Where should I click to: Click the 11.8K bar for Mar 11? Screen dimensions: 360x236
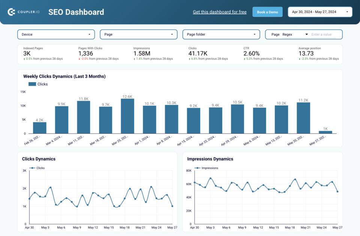84,117
